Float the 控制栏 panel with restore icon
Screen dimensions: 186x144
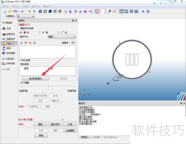click(73, 21)
